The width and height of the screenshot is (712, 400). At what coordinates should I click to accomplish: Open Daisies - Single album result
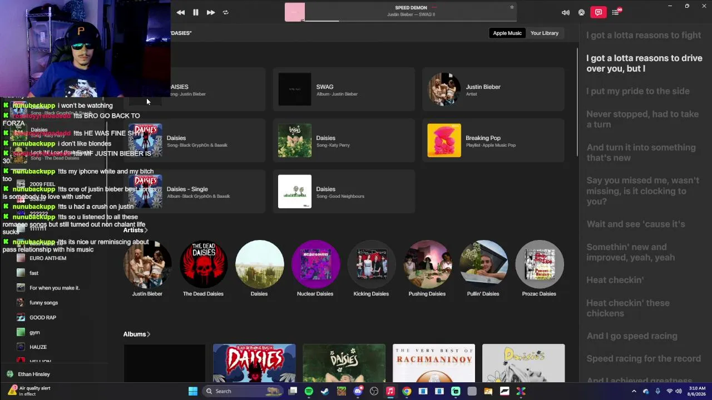[195, 192]
